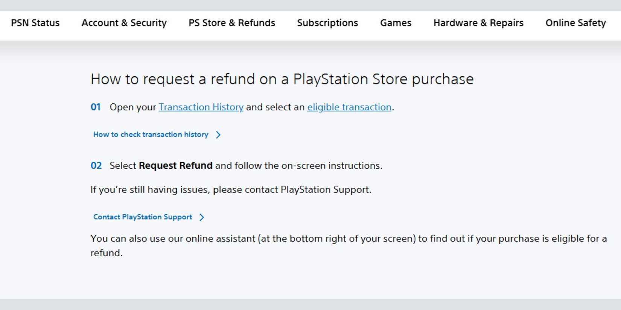
Task: Click the Games navigation item
Action: (x=396, y=23)
